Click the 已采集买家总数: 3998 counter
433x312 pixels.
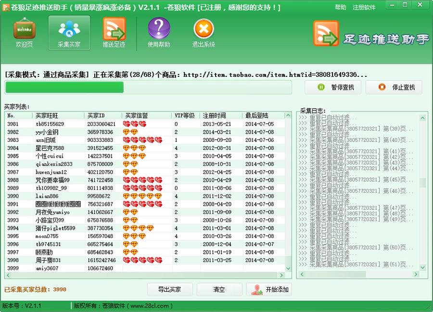pos(35,289)
